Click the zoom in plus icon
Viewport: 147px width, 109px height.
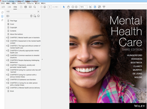[x=76, y=7]
